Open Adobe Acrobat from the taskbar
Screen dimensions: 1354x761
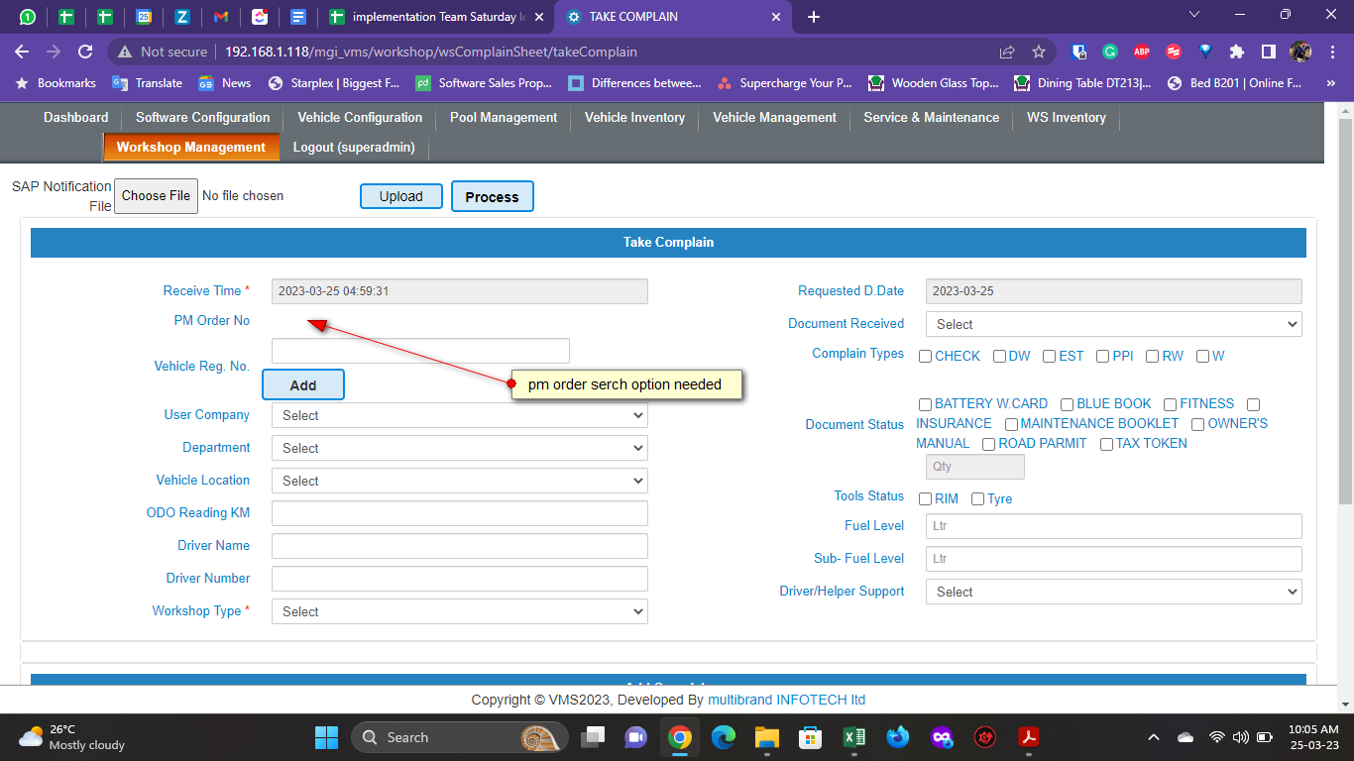coord(1029,737)
